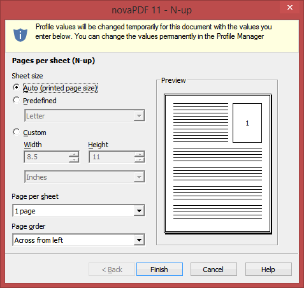Image resolution: width=304 pixels, height=288 pixels.
Task: Close the novaPDF N-up dialog
Action: [x=290, y=8]
